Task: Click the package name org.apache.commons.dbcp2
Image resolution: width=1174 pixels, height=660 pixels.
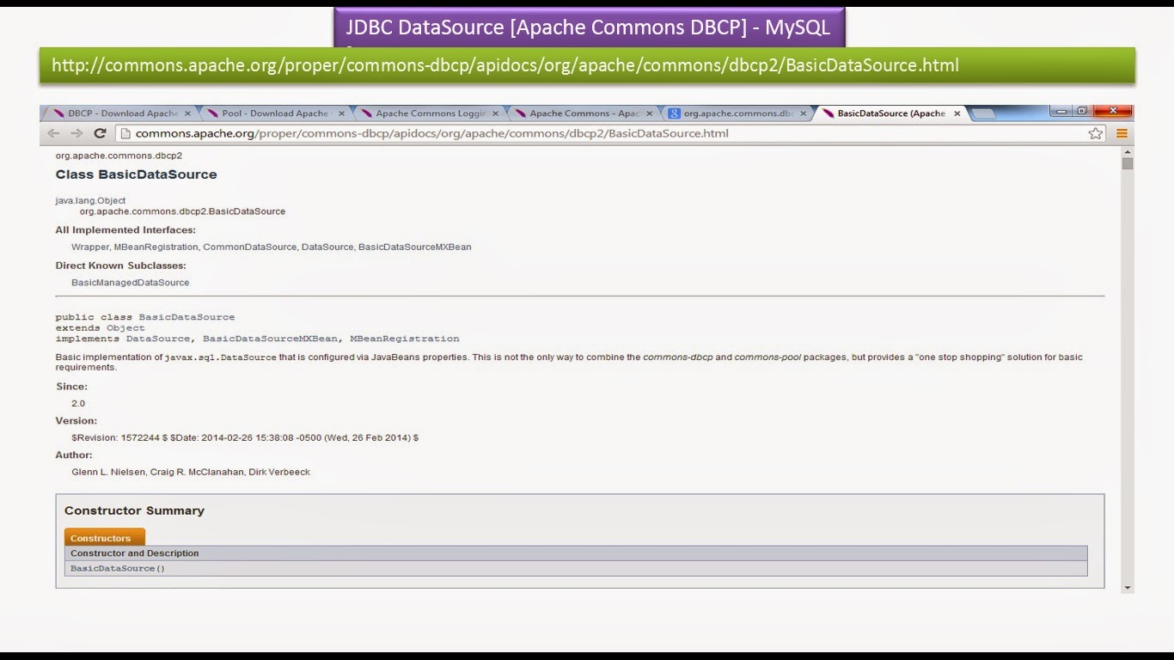Action: click(119, 156)
